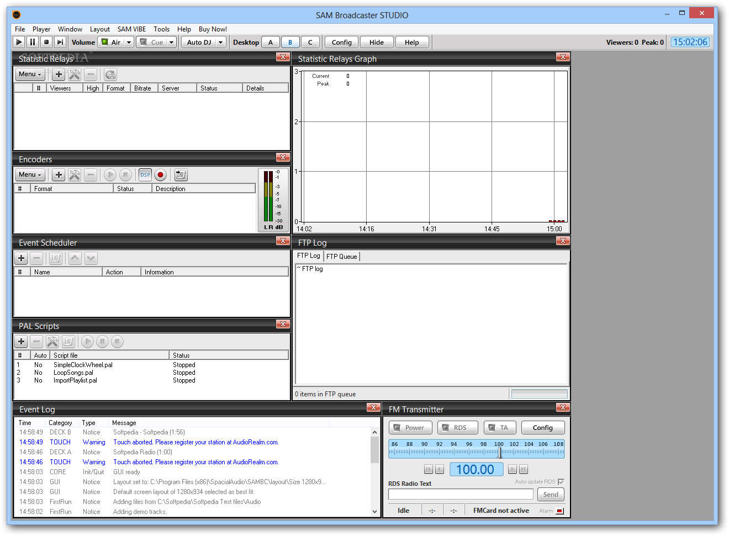Click the scroll-and-arrow icon in the Encoders toolbar
This screenshot has width=729, height=536.
pos(181,175)
